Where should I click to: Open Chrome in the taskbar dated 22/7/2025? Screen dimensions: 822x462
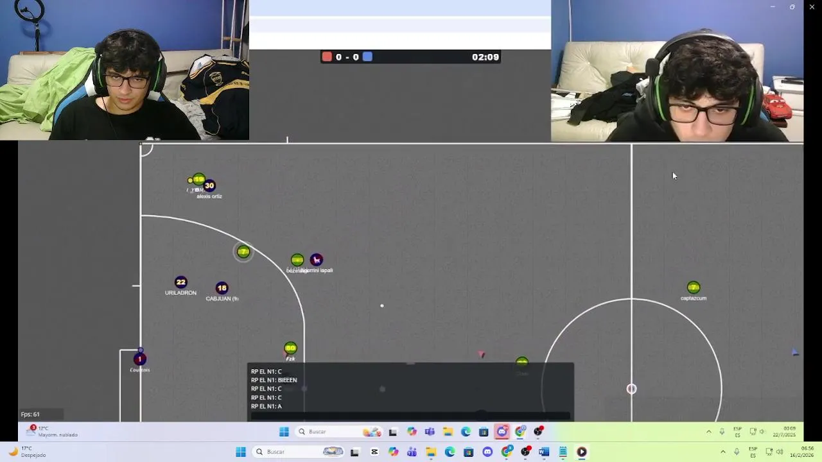point(520,432)
